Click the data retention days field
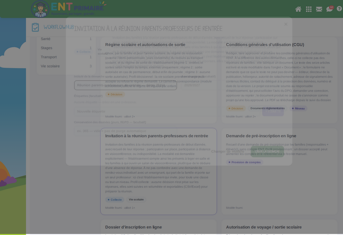The width and height of the screenshot is (343, 235). point(125,131)
